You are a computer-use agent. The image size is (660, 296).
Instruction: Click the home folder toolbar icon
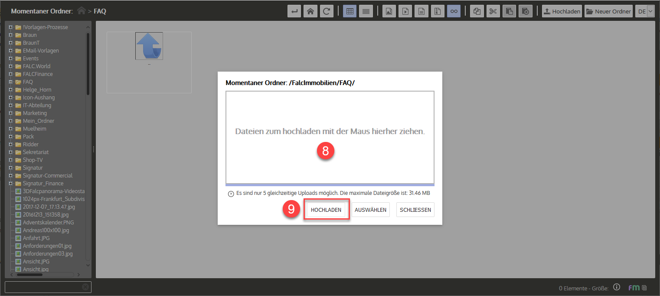click(x=310, y=11)
